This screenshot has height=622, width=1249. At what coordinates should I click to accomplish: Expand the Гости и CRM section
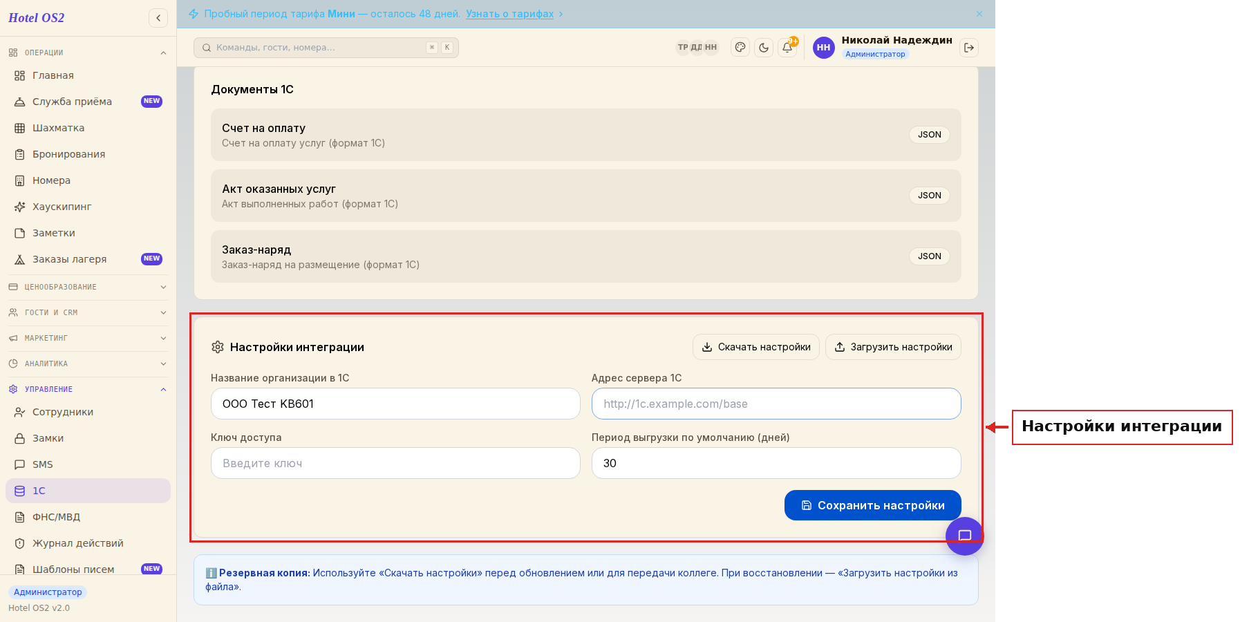pyautogui.click(x=88, y=312)
